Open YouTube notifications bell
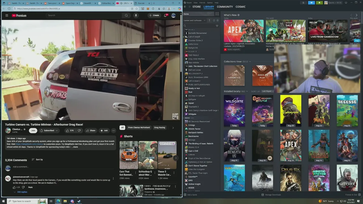This screenshot has width=363, height=204. (165, 15)
